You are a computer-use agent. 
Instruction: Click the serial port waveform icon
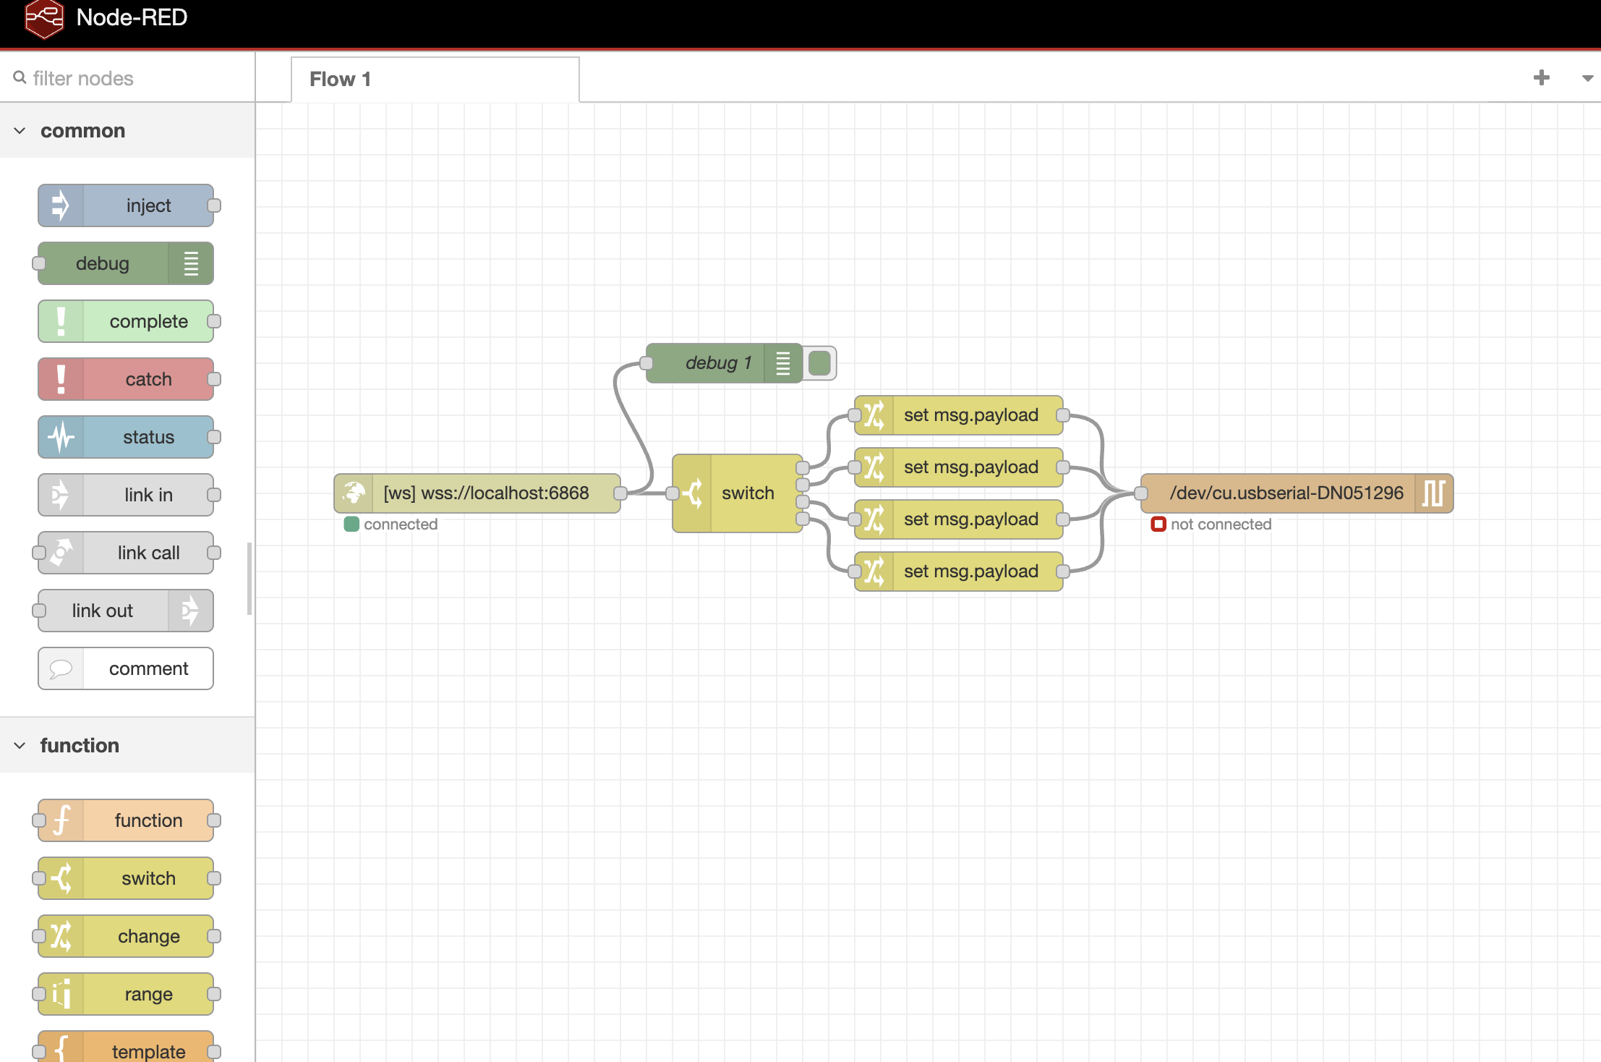pyautogui.click(x=1433, y=493)
